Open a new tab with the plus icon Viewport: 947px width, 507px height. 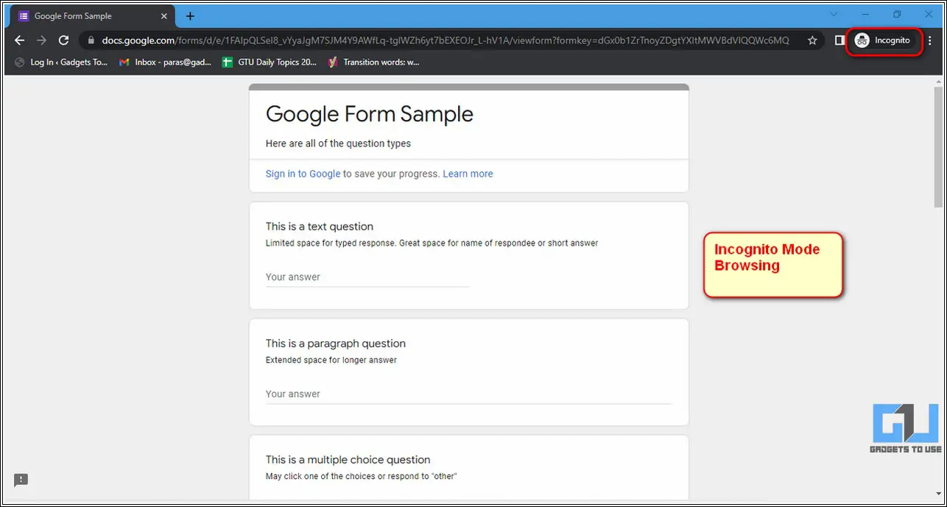190,15
